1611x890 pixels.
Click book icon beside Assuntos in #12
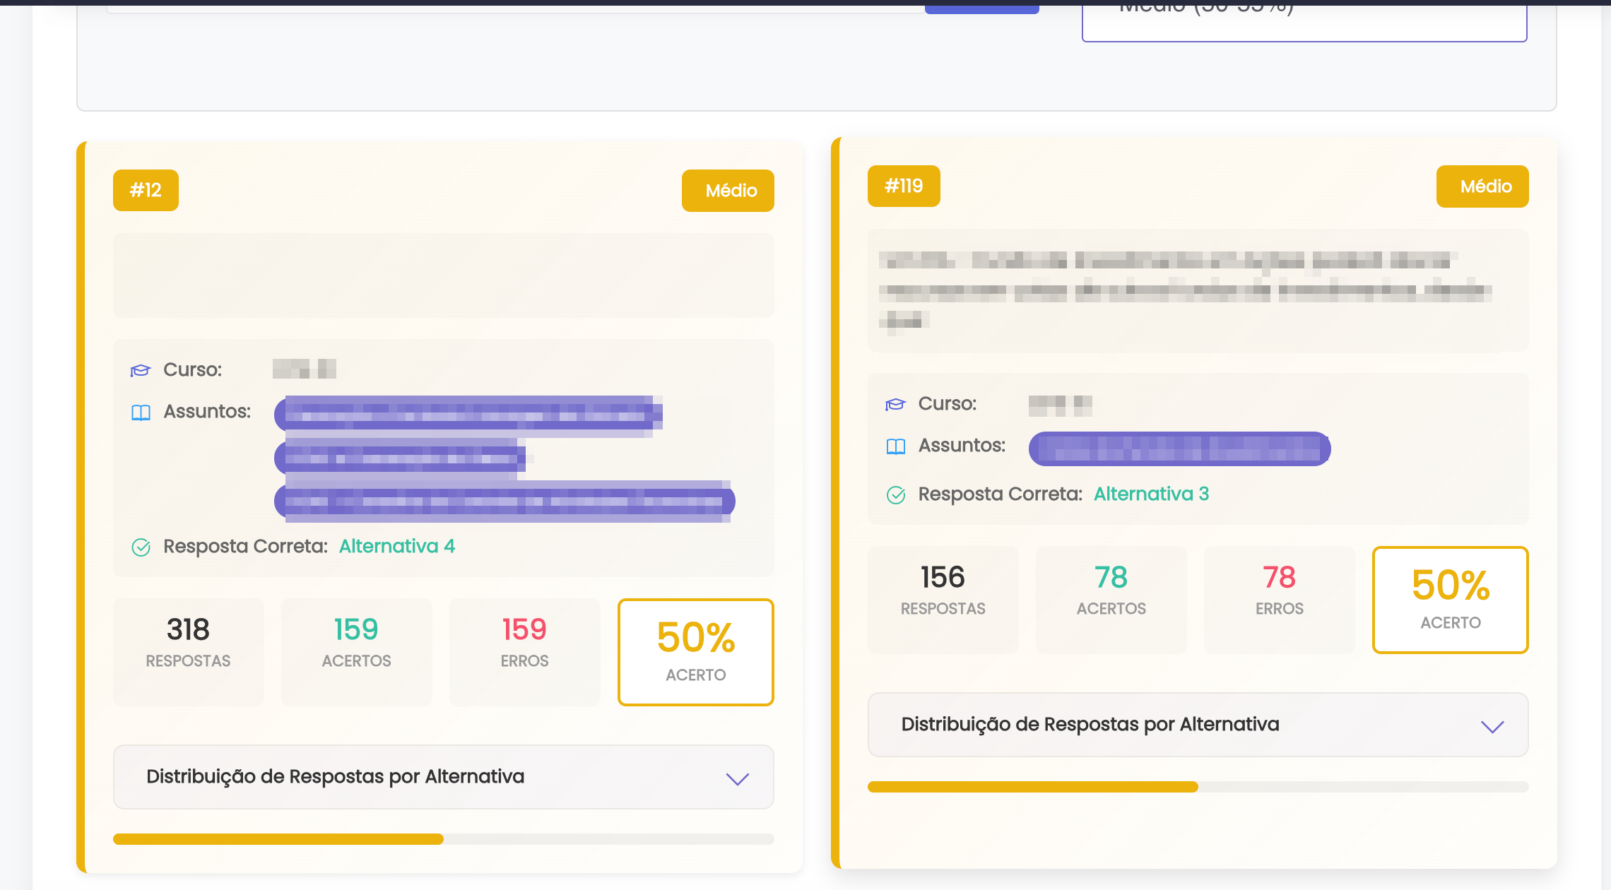(141, 413)
